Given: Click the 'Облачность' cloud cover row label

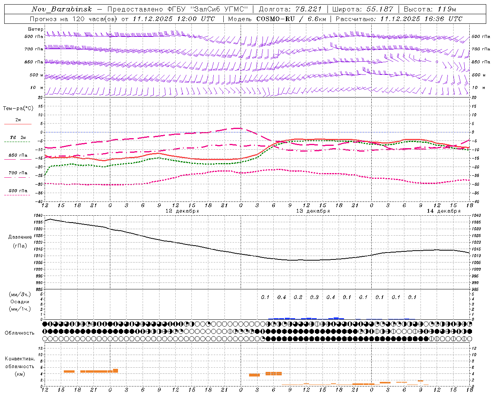Looking at the screenshot, I should click(x=20, y=333).
